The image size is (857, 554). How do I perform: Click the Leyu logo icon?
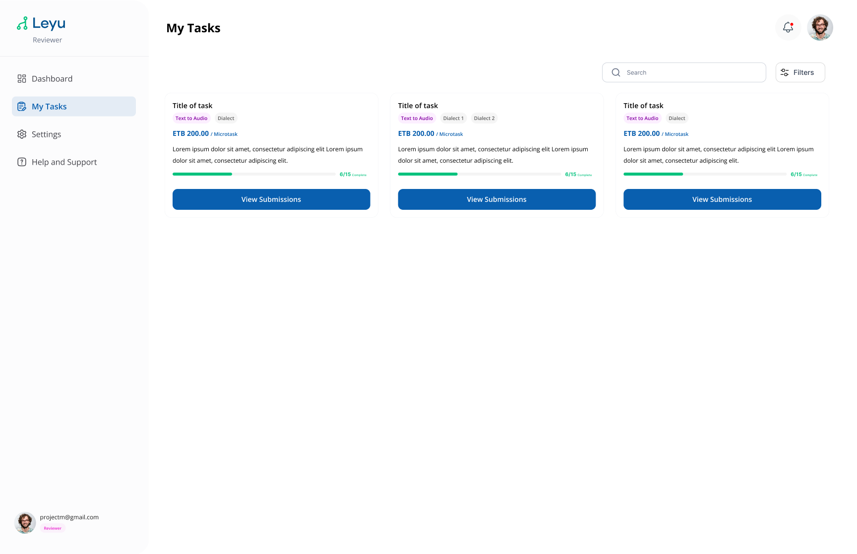pos(22,23)
